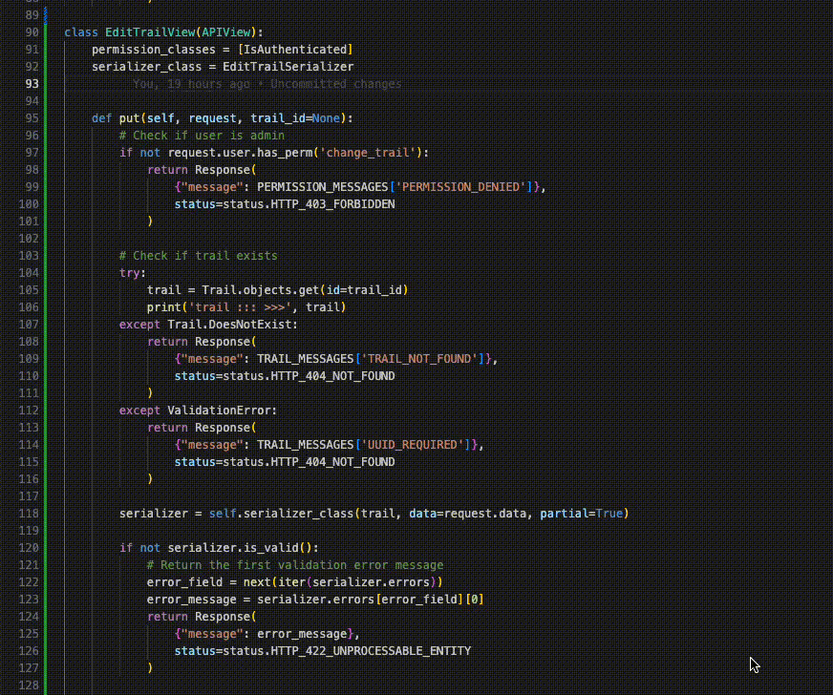Screen dimensions: 833x695
Task: Click line number 93
Action: [x=31, y=83]
